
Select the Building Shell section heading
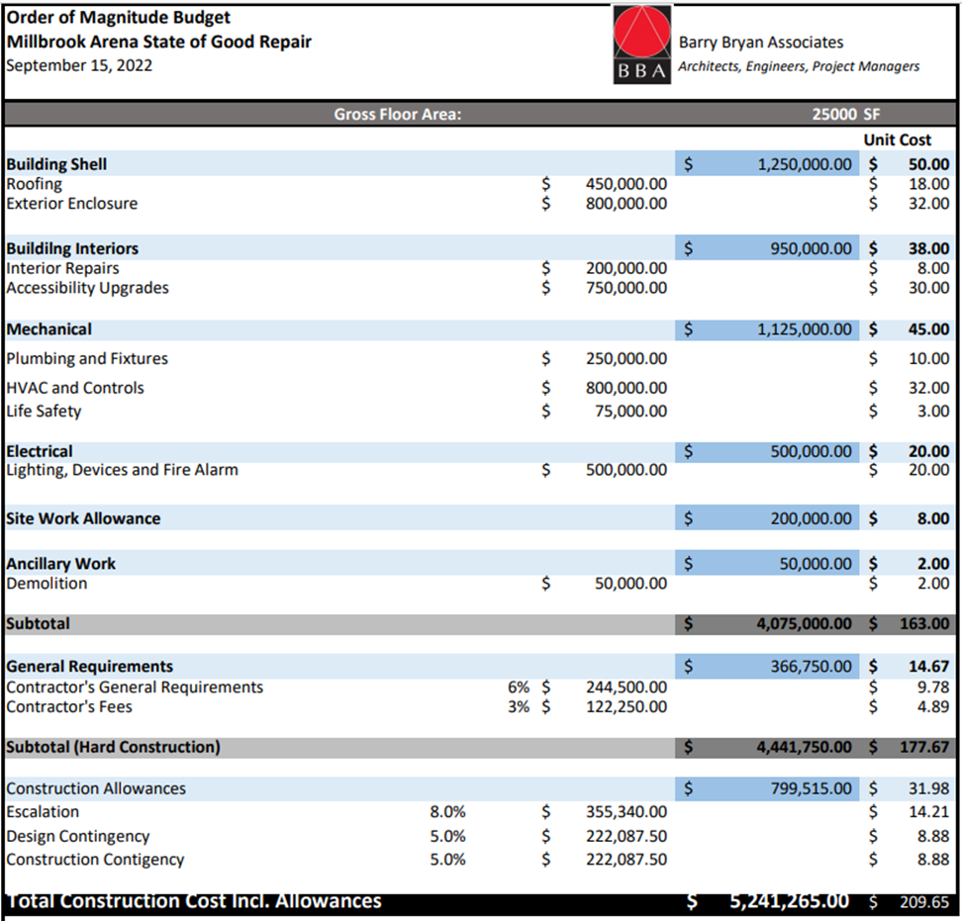coord(56,164)
